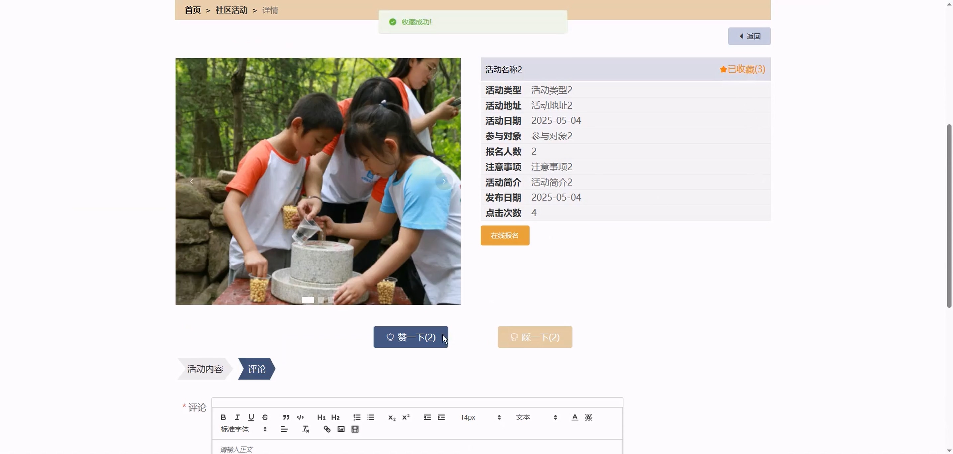Insert a blockquote in the editor
The width and height of the screenshot is (953, 454).
[286, 417]
